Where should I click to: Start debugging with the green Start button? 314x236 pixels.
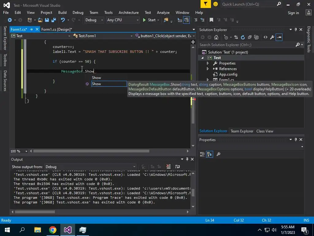click(x=149, y=20)
